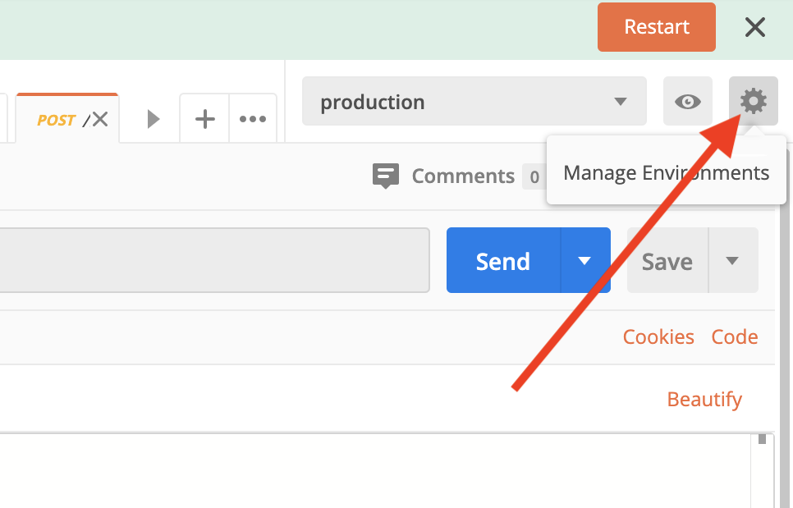Open a new tab with plus icon
Viewport: 793px width, 508px height.
[x=205, y=119]
